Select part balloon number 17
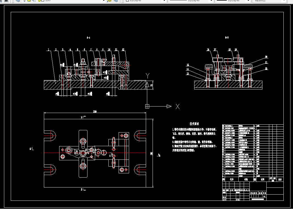 click(215, 50)
